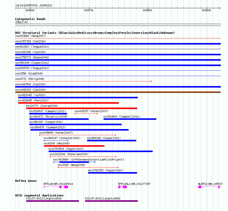The height and width of the screenshot is (211, 228).
Task: Click the 60980k ruler tick label
Action: pos(148,10)
